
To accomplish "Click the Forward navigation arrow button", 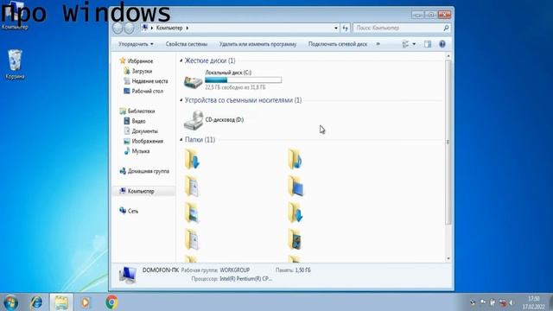I will 130,28.
